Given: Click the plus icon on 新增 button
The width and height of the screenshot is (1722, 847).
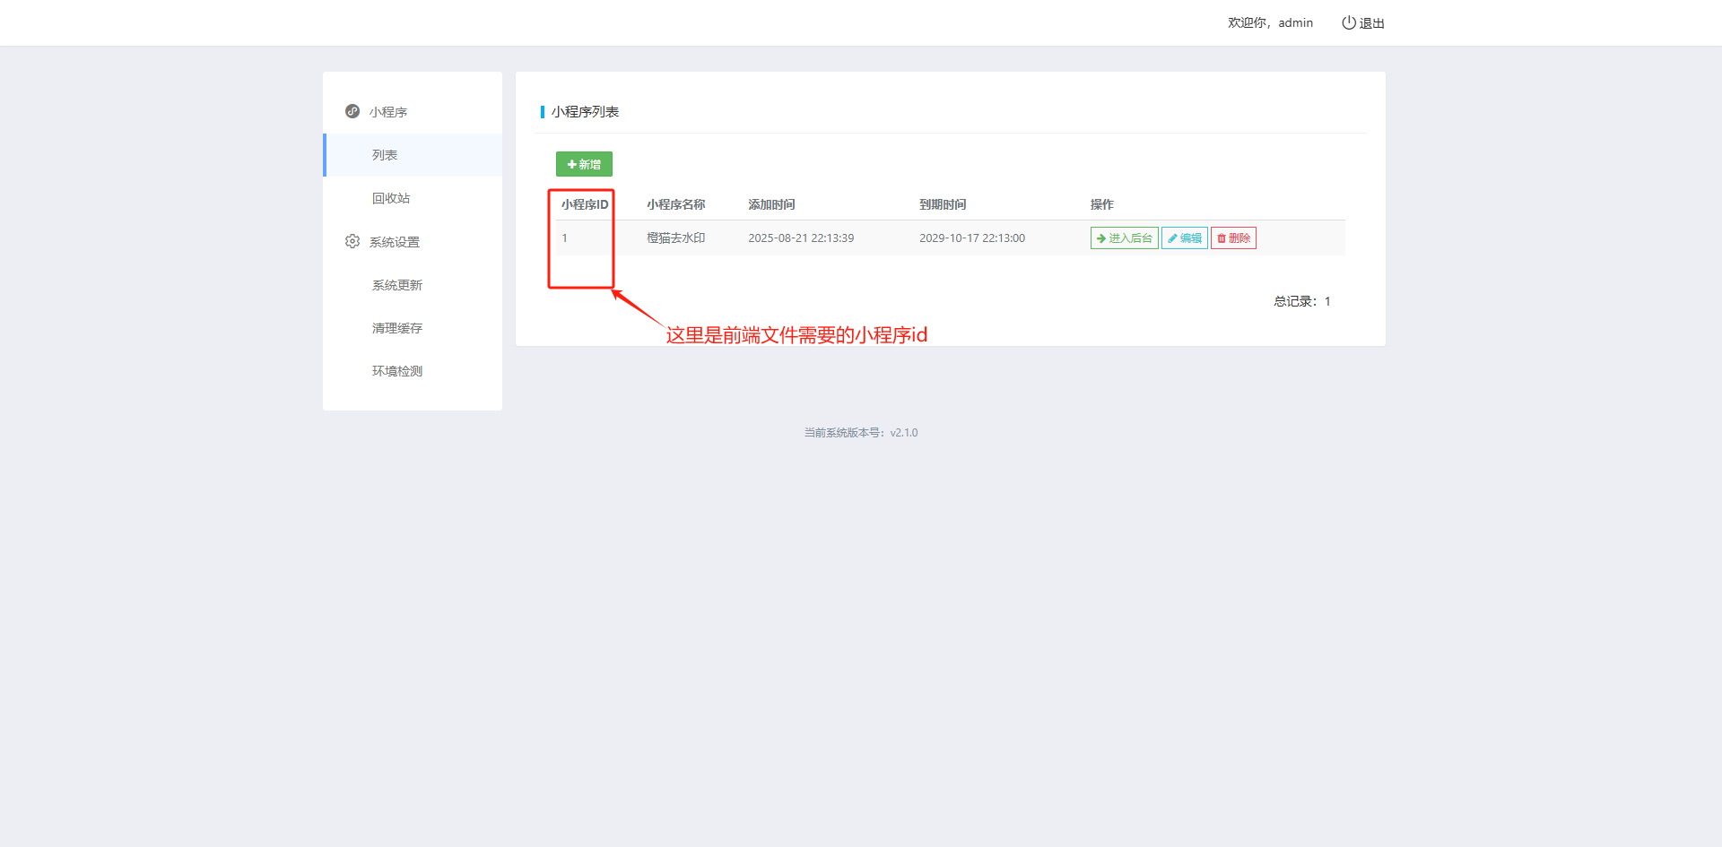Looking at the screenshot, I should point(571,165).
